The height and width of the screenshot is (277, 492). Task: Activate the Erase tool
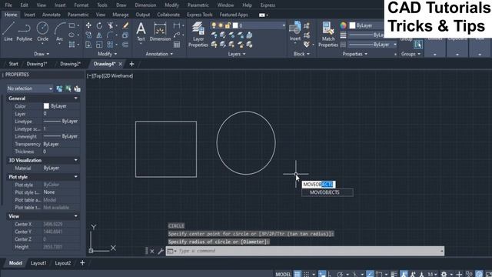(x=125, y=25)
